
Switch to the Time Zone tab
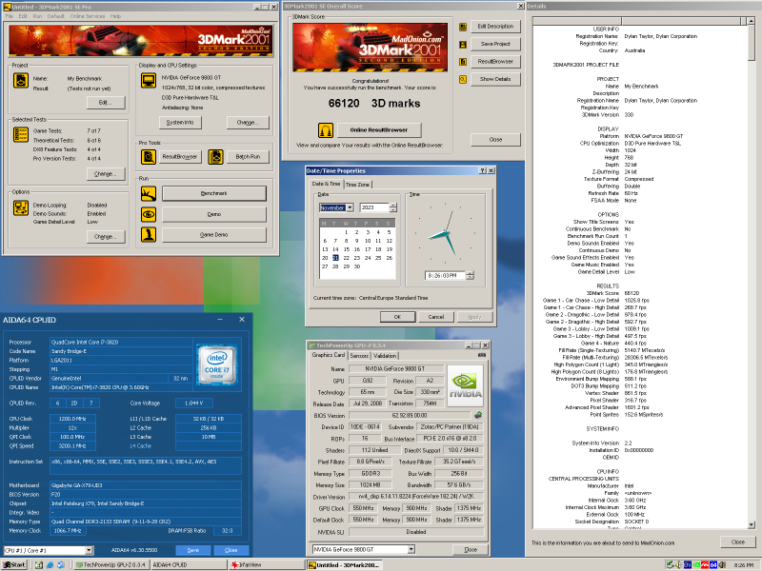358,185
